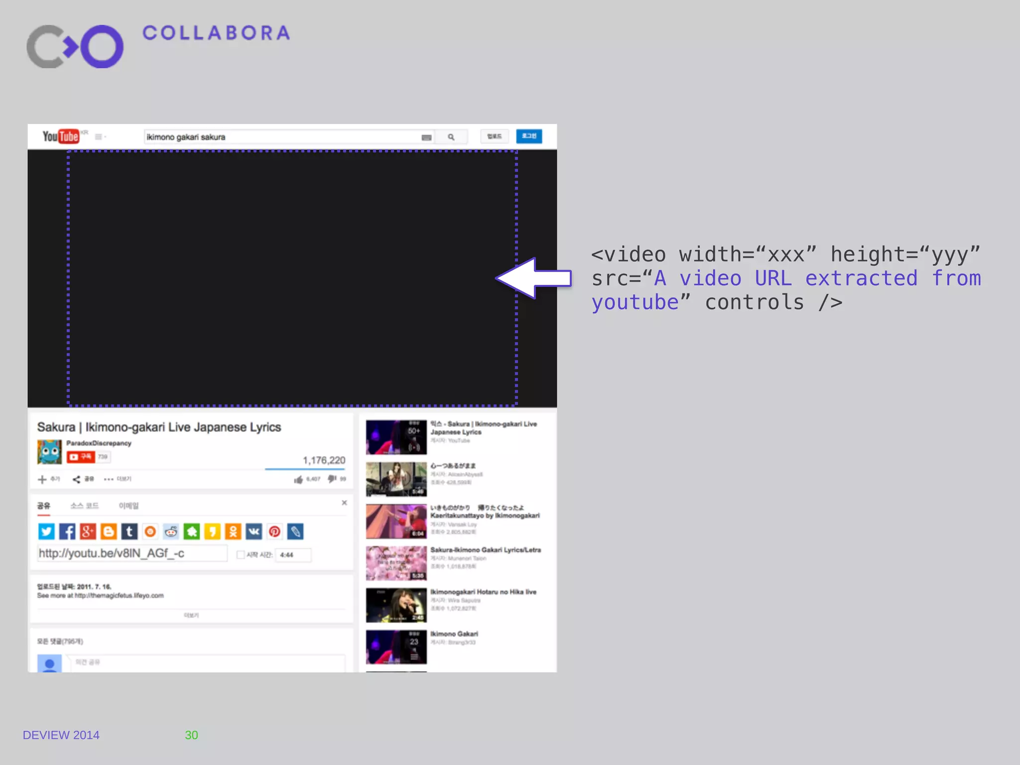Click the thumbs up like icon
1020x765 pixels.
298,480
